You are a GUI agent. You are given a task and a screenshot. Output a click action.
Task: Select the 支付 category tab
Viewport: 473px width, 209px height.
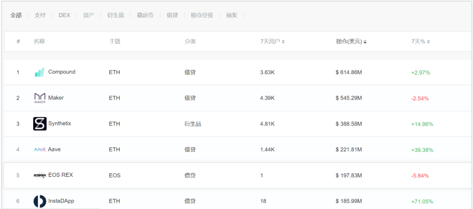tap(40, 15)
